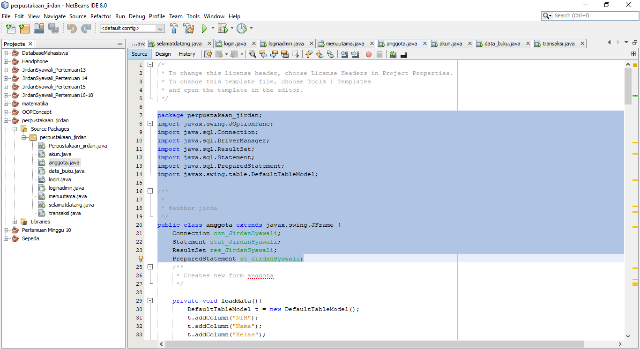Run the project with the green Run icon
Image resolution: width=640 pixels, height=349 pixels.
point(205,29)
